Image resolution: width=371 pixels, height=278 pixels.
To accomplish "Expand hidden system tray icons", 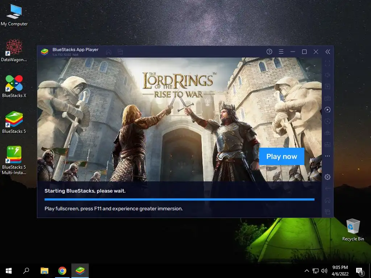I will coord(307,271).
